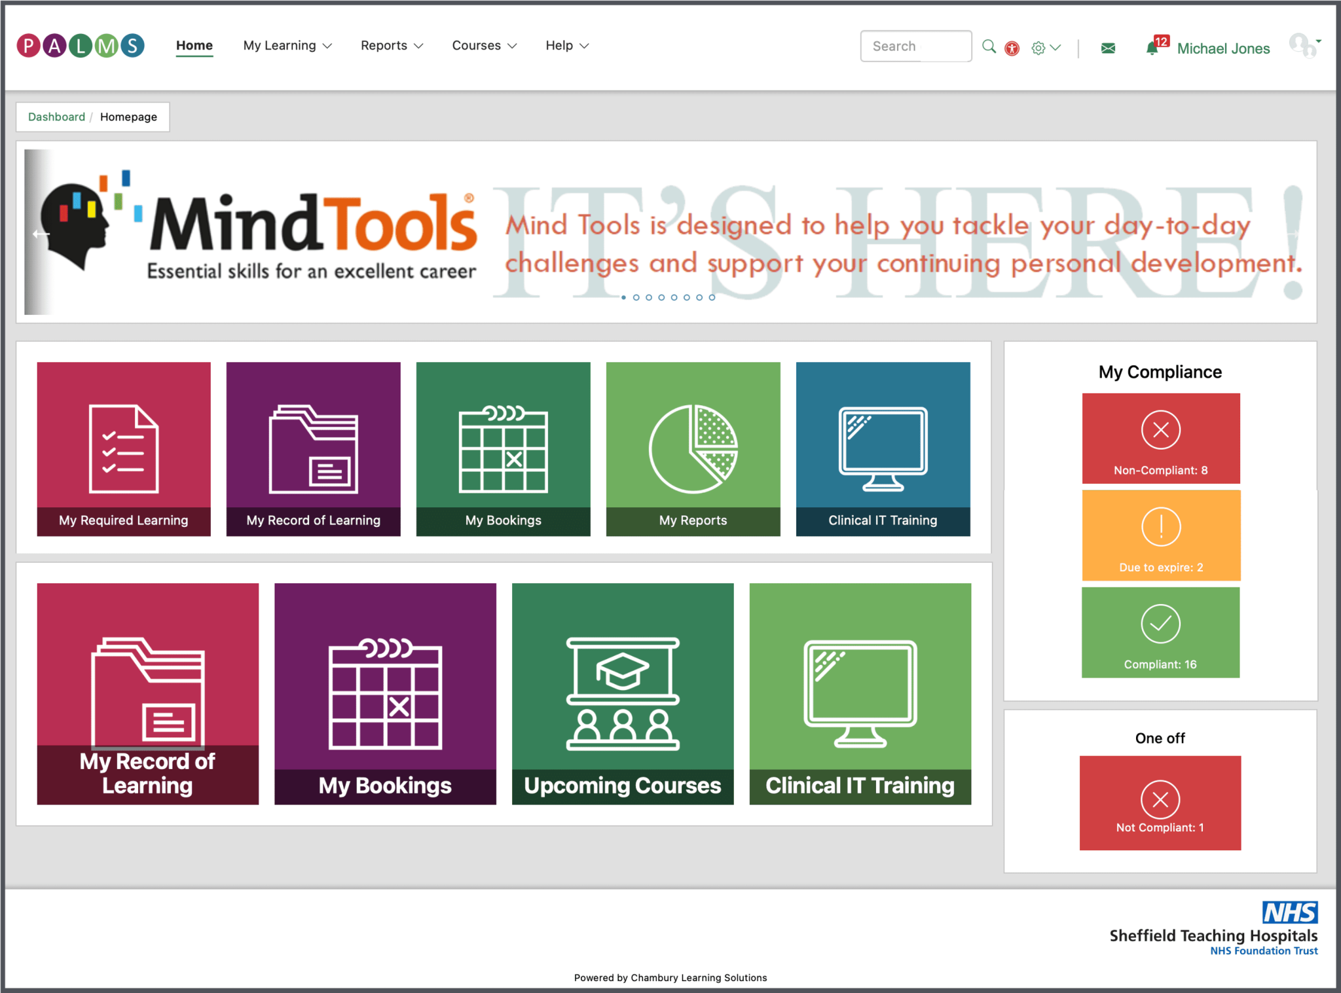Click the search magnifier icon

(989, 46)
